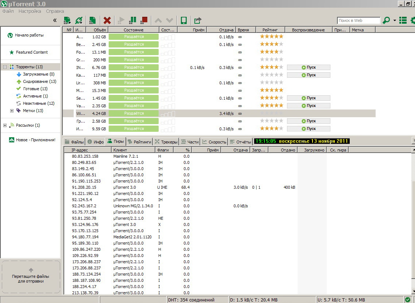Click the Stop torrent red square icon
415x303 pixels.
[x=144, y=20]
